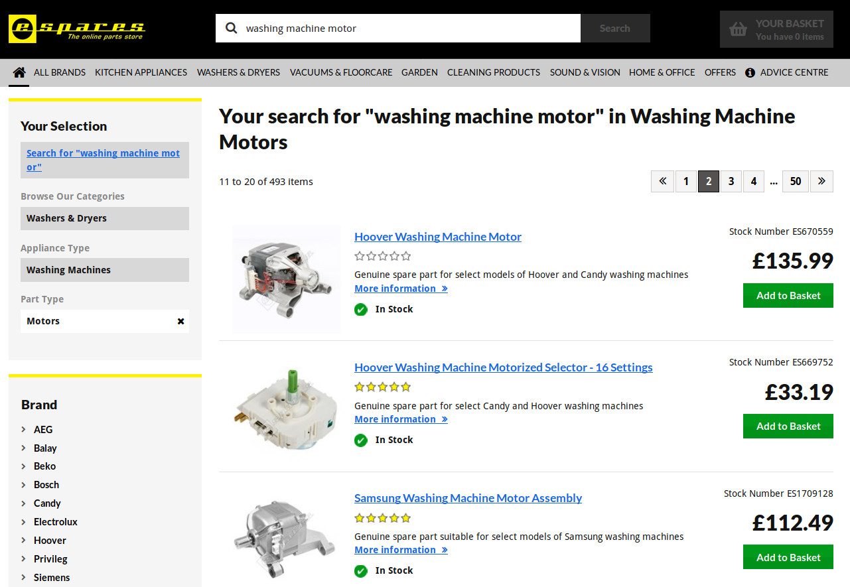The width and height of the screenshot is (850, 587).
Task: Open the WASHERS & DRYERS menu
Action: [238, 72]
